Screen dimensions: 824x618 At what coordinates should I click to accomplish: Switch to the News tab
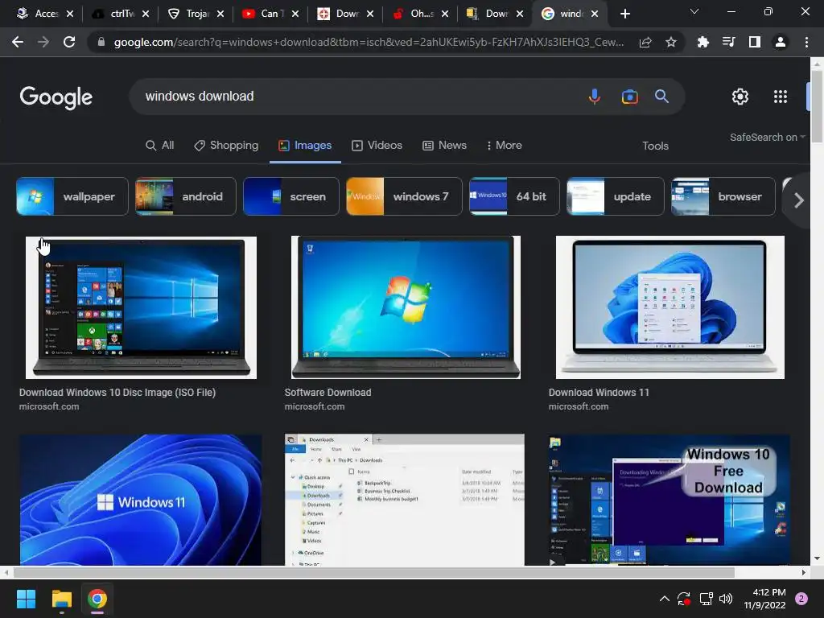coord(444,145)
